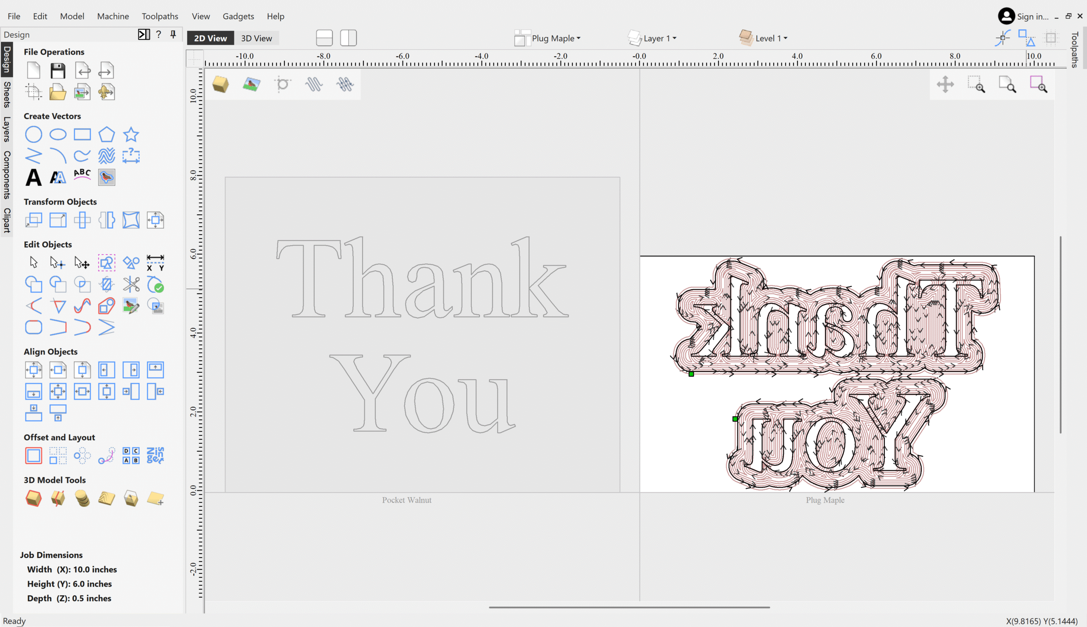
Task: Select the Node Editing tool
Action: coord(58,262)
